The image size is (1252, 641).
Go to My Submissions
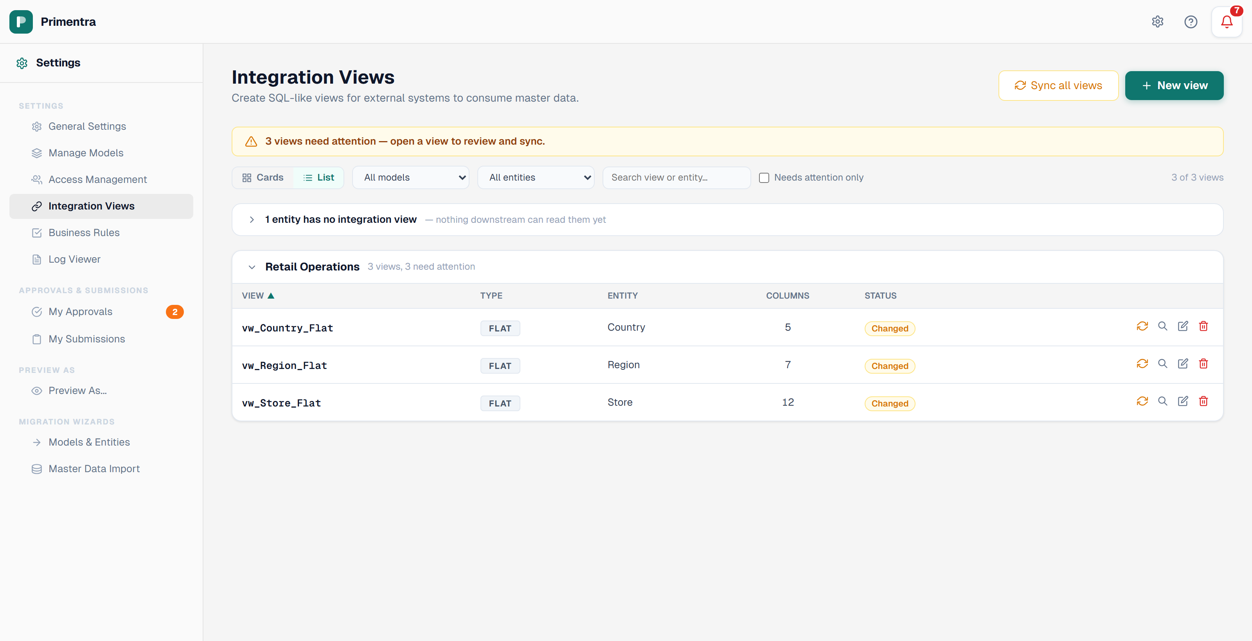[x=101, y=339]
